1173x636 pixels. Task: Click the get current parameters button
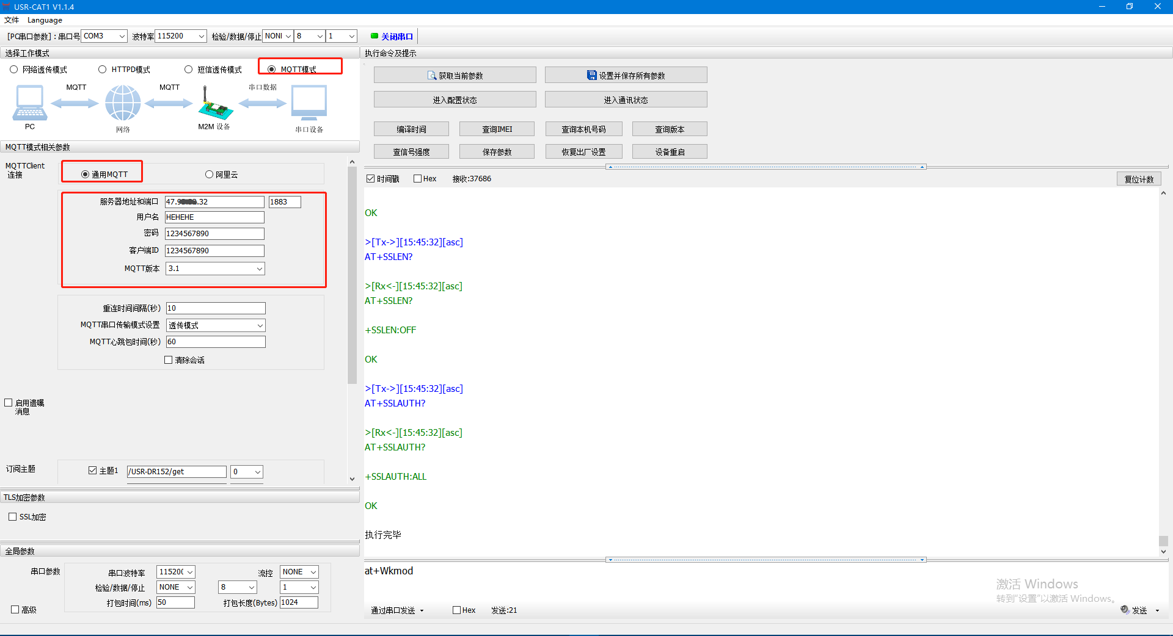455,76
